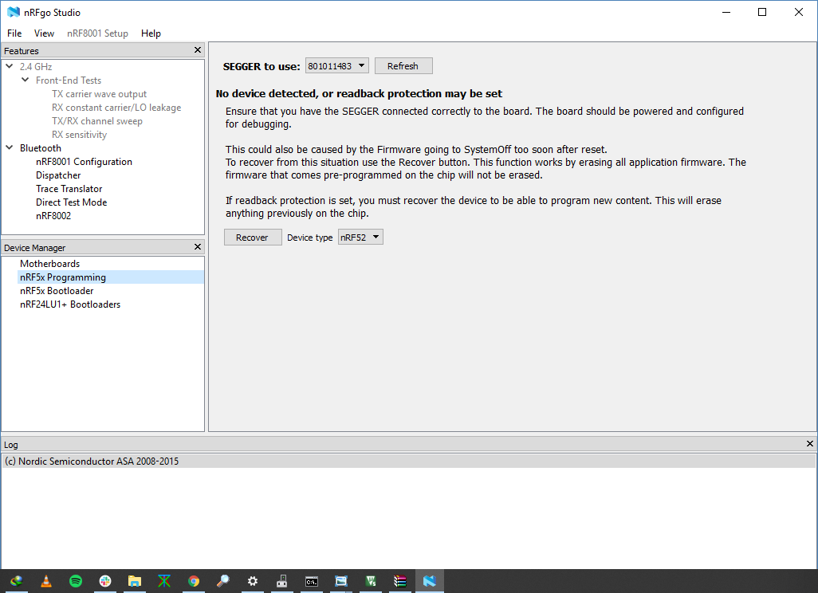Close the Features panel
The image size is (818, 593).
click(x=198, y=50)
